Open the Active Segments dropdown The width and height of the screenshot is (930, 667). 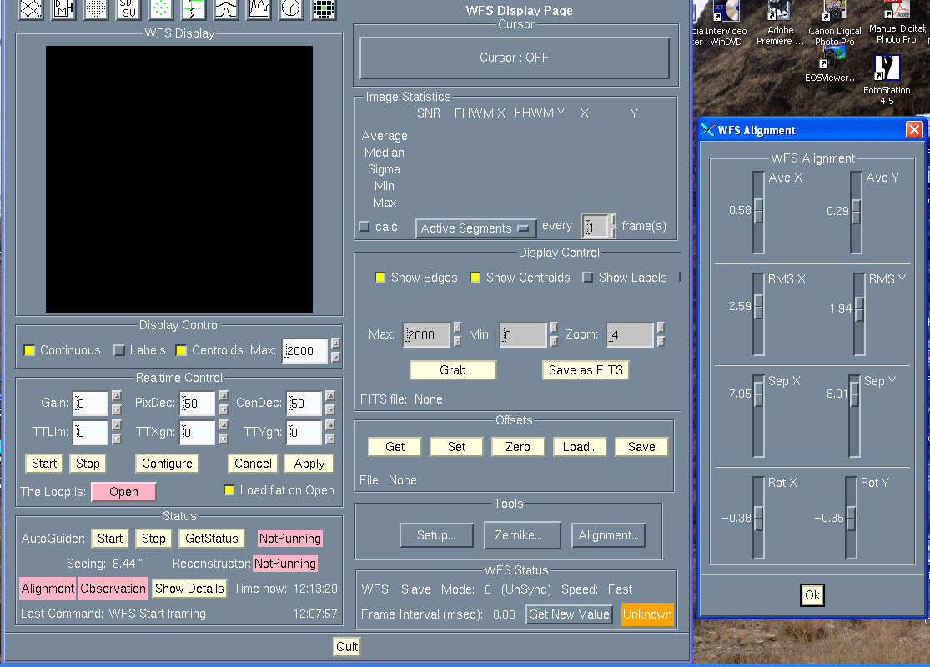pos(475,228)
